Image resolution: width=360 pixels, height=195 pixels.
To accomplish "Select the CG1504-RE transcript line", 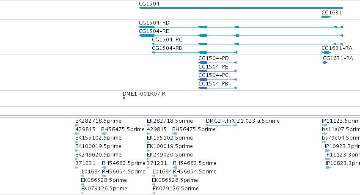I will click(x=241, y=36).
